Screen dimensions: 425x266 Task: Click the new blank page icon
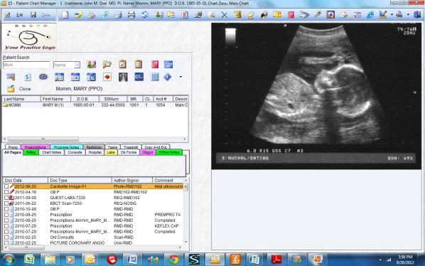[65, 15]
